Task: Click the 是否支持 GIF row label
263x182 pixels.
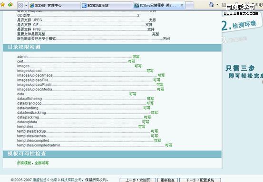Action: click(x=28, y=25)
